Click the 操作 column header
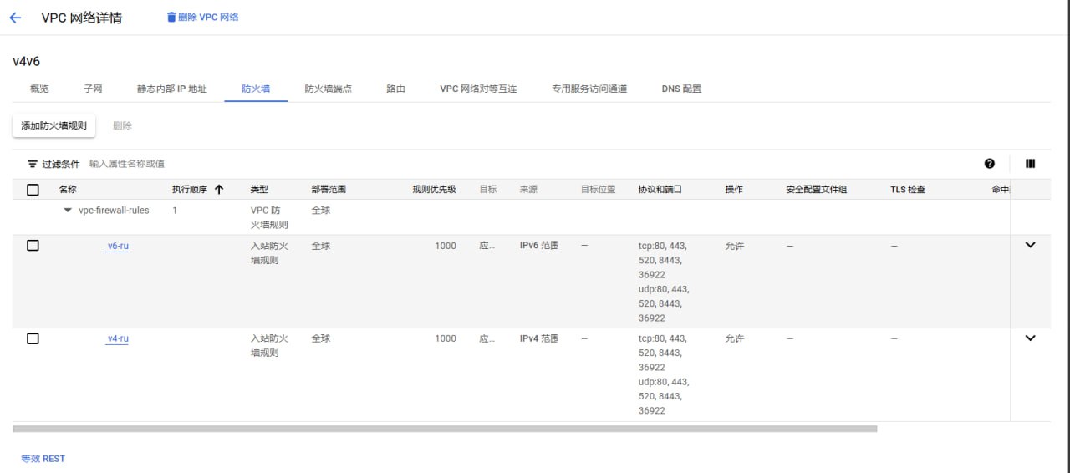1070x473 pixels. pyautogui.click(x=734, y=190)
